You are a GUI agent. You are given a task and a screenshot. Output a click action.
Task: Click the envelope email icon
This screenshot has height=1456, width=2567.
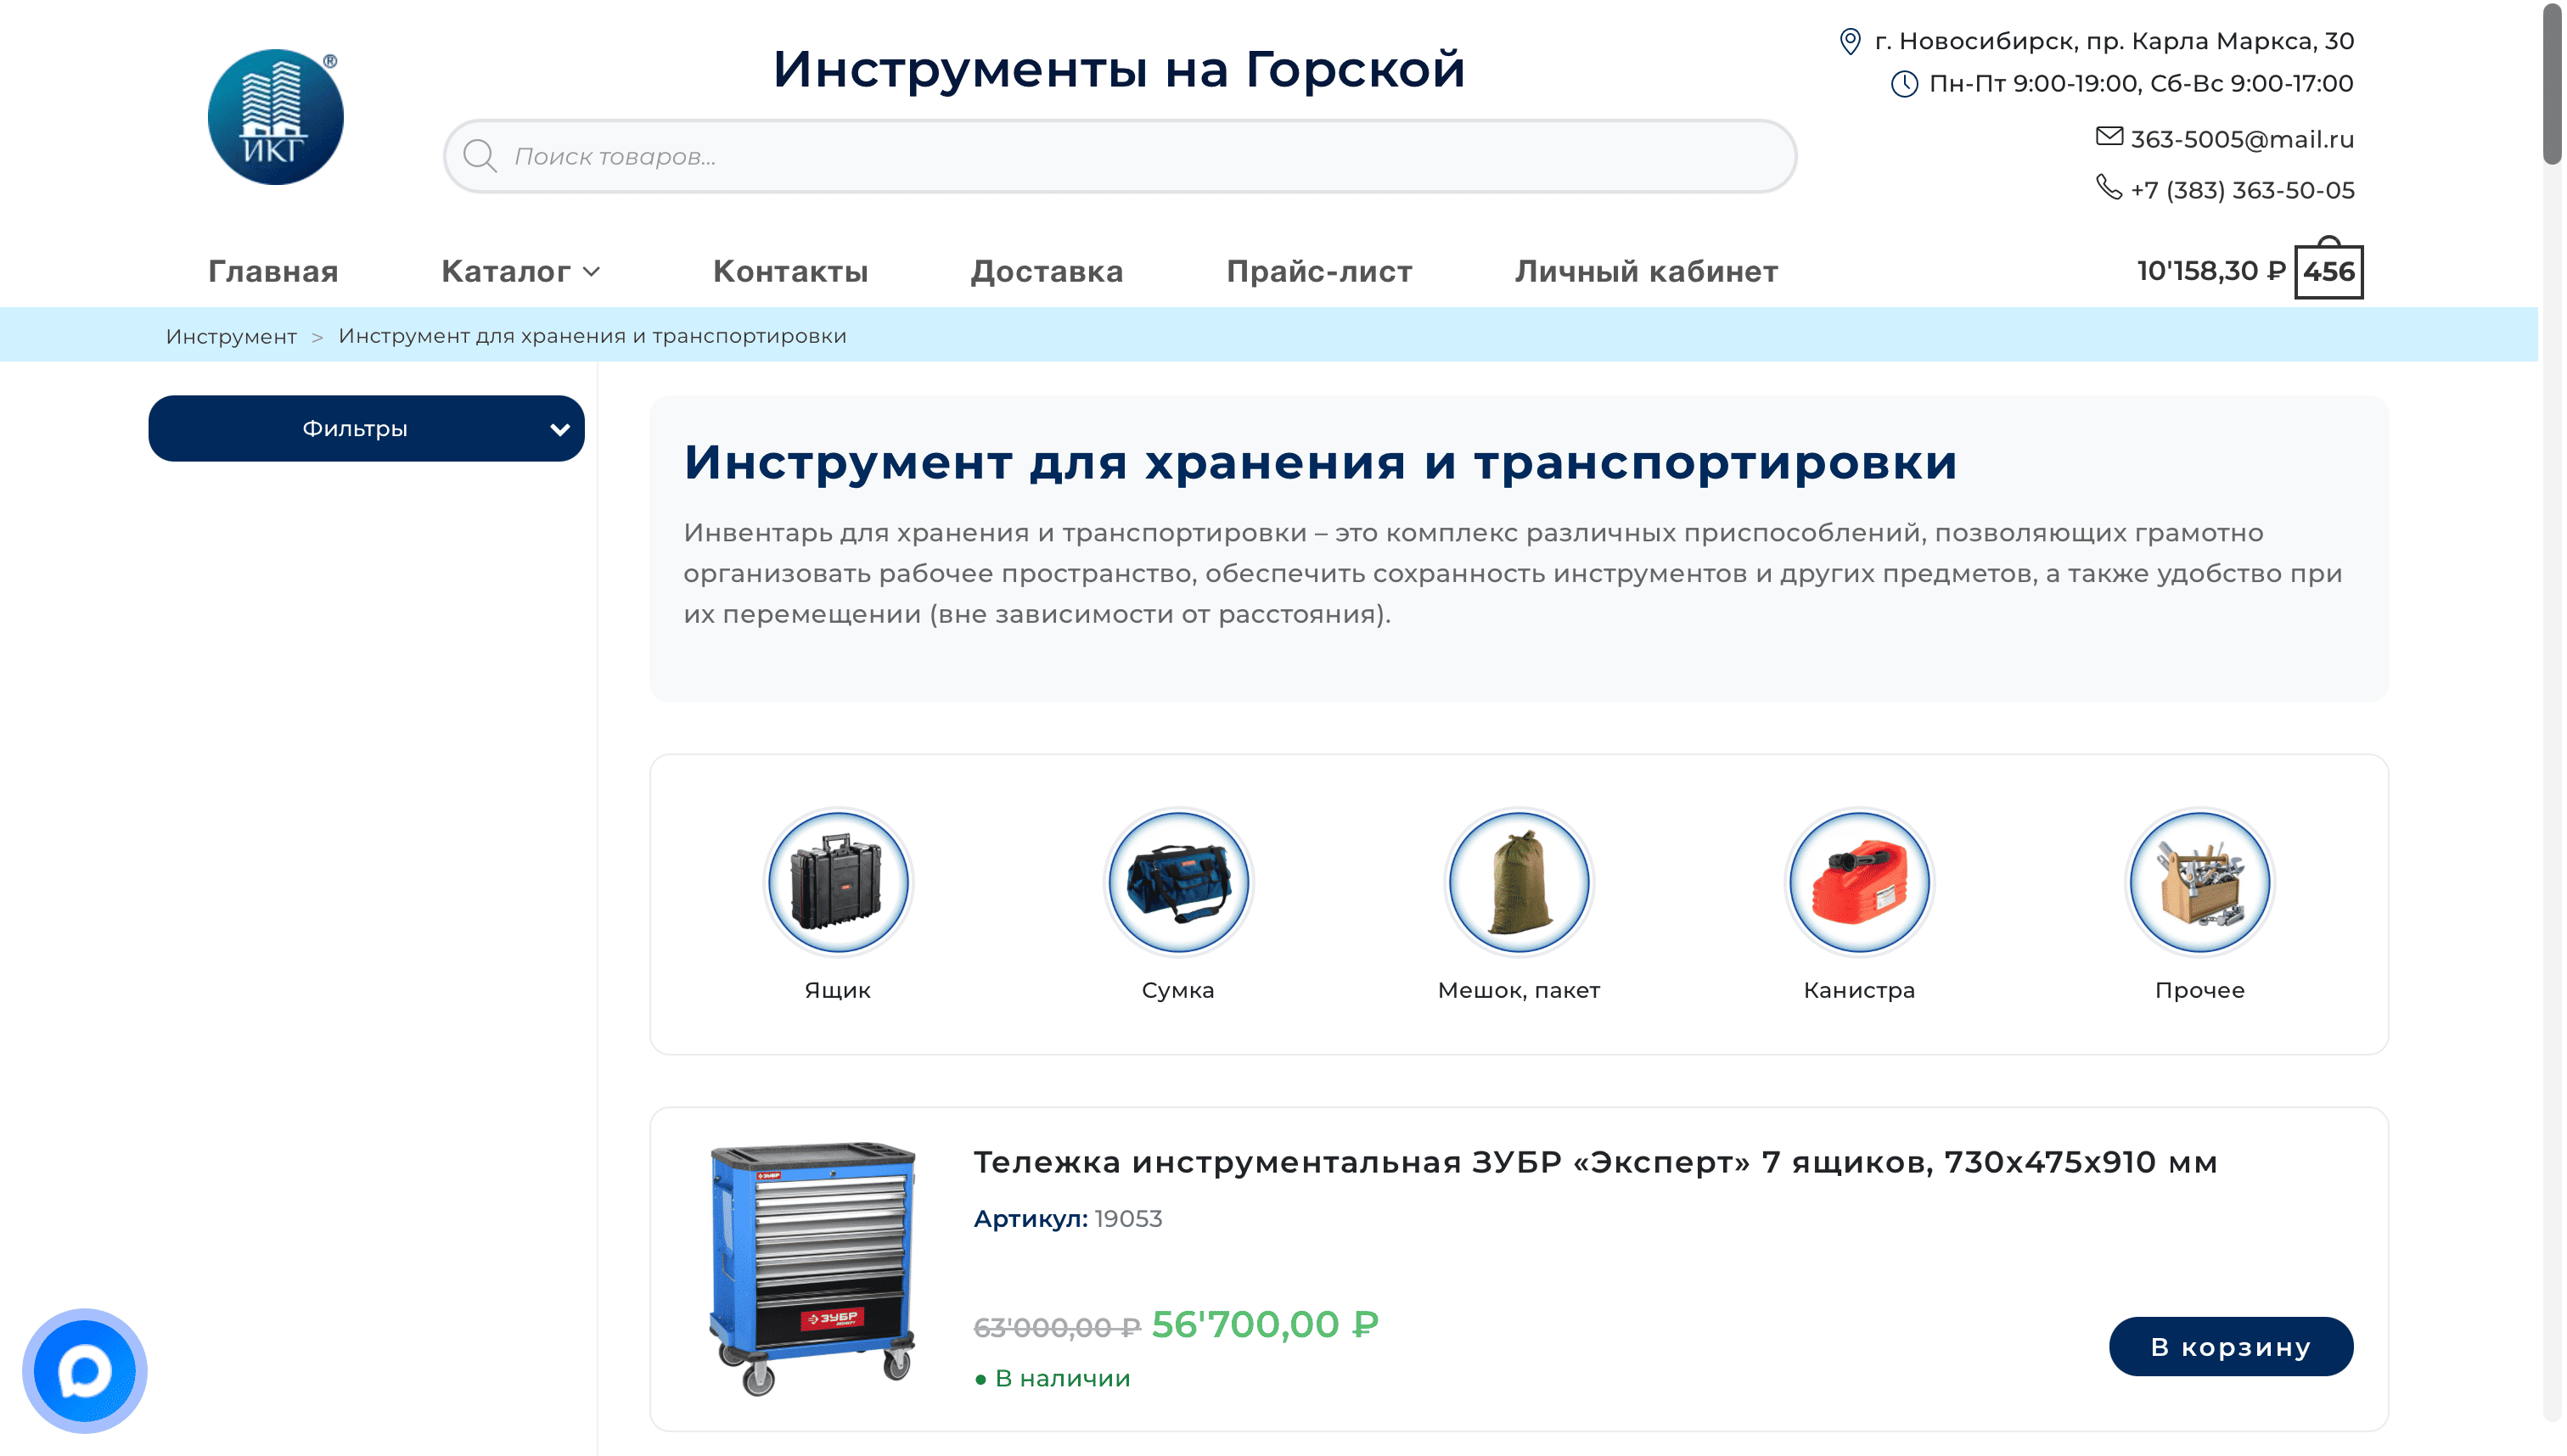click(2109, 136)
